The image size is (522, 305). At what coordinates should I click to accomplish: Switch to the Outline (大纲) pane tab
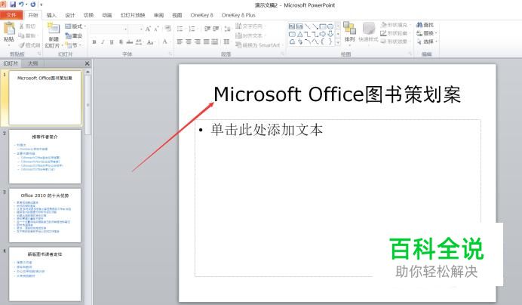pos(32,63)
